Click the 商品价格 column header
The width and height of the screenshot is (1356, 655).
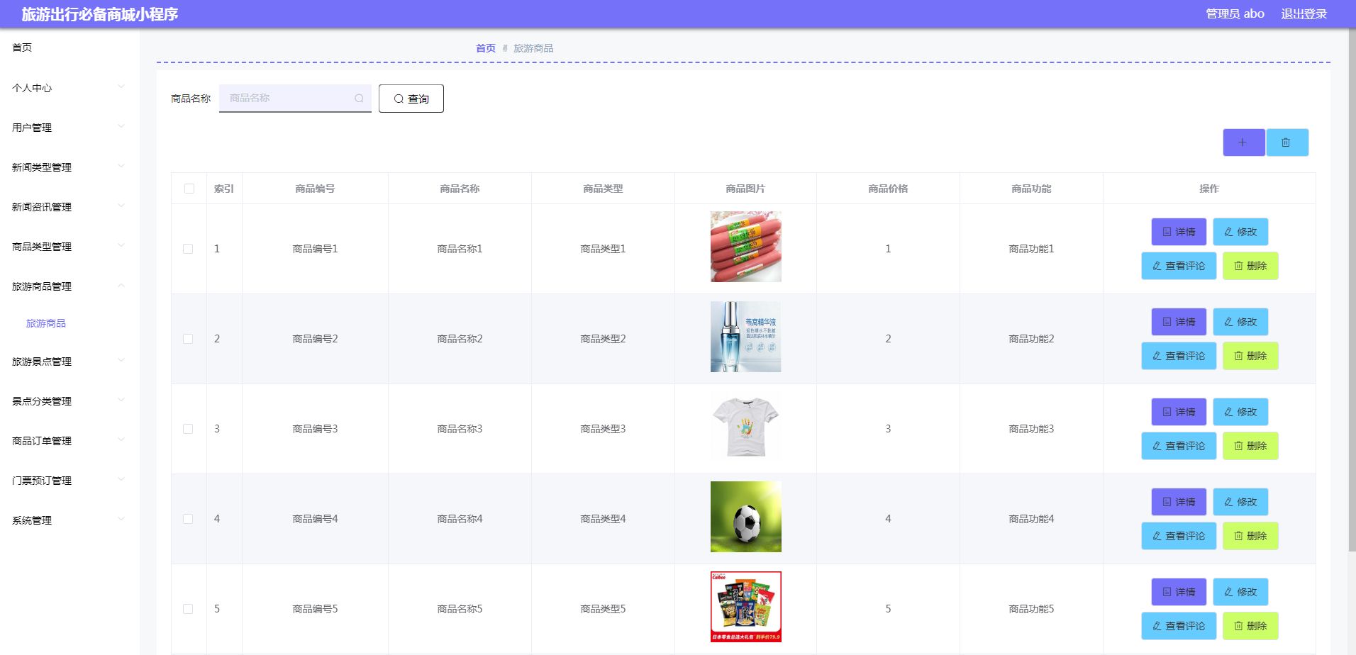coord(888,189)
